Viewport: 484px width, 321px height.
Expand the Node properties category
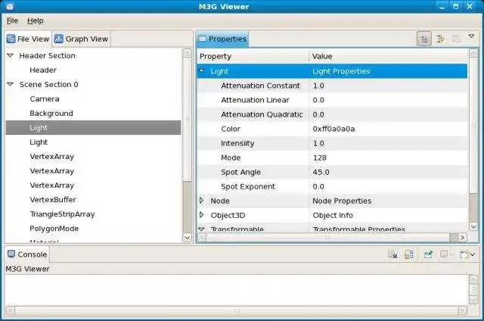click(x=202, y=201)
